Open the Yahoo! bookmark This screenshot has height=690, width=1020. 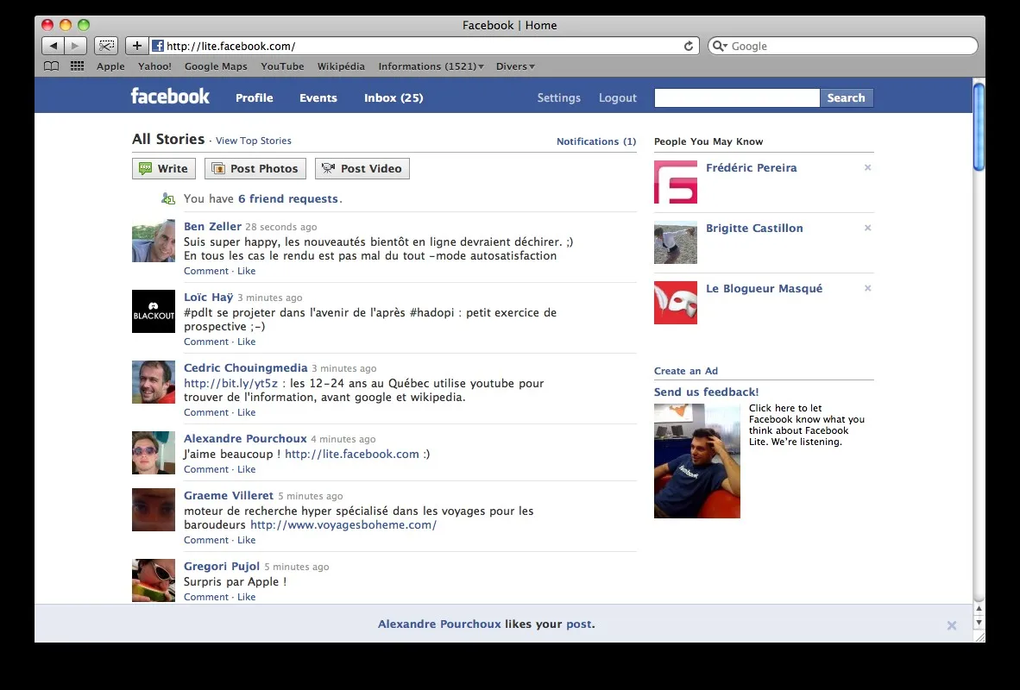pos(154,66)
